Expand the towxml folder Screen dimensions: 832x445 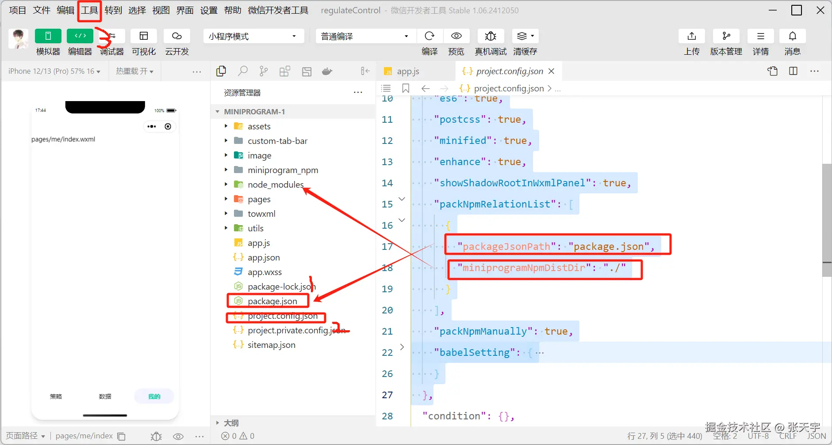pos(226,214)
